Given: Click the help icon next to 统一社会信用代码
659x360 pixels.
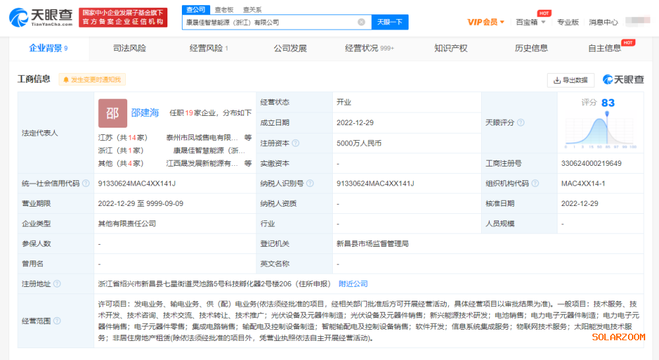Looking at the screenshot, I should pos(86,184).
